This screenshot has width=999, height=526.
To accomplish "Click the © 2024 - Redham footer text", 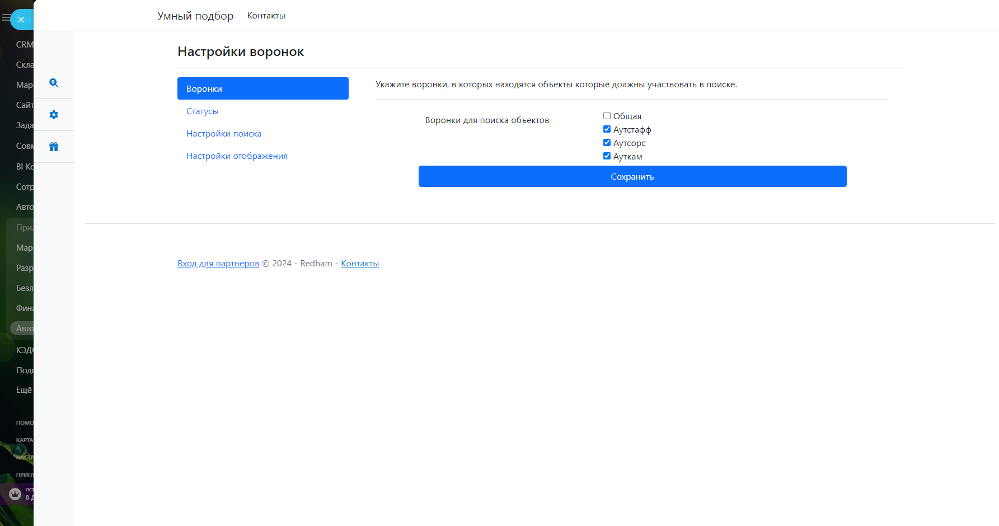I will (297, 264).
